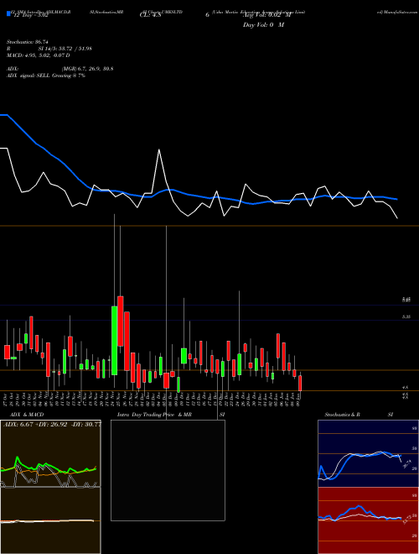This screenshot has height=554, width=419.
Task: Click the MunafaSutra.com watermark link
Action: pyautogui.click(x=397, y=12)
